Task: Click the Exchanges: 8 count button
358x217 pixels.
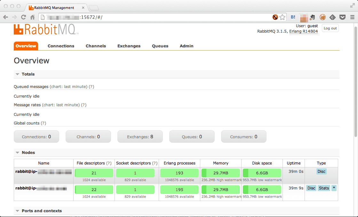Action: [140, 137]
